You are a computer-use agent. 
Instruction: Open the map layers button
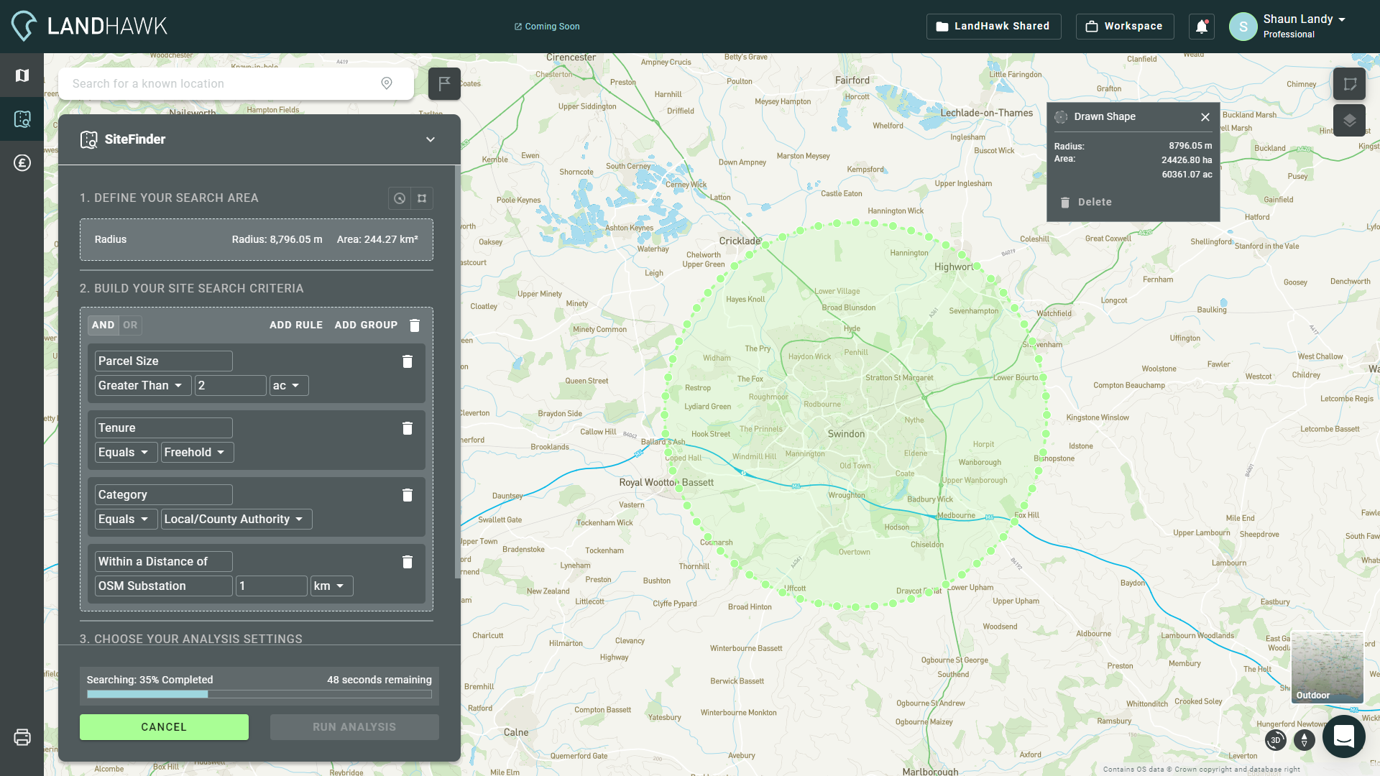pyautogui.click(x=1349, y=121)
